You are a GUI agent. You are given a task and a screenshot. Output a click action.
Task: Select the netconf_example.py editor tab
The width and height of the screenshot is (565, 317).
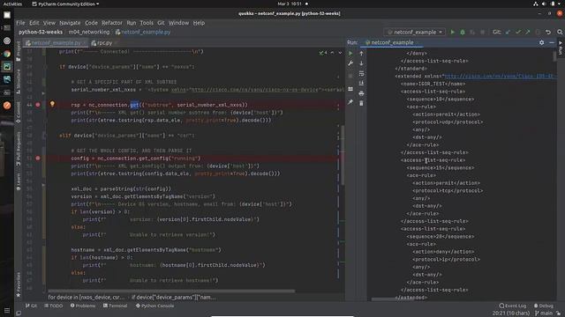[x=56, y=43]
